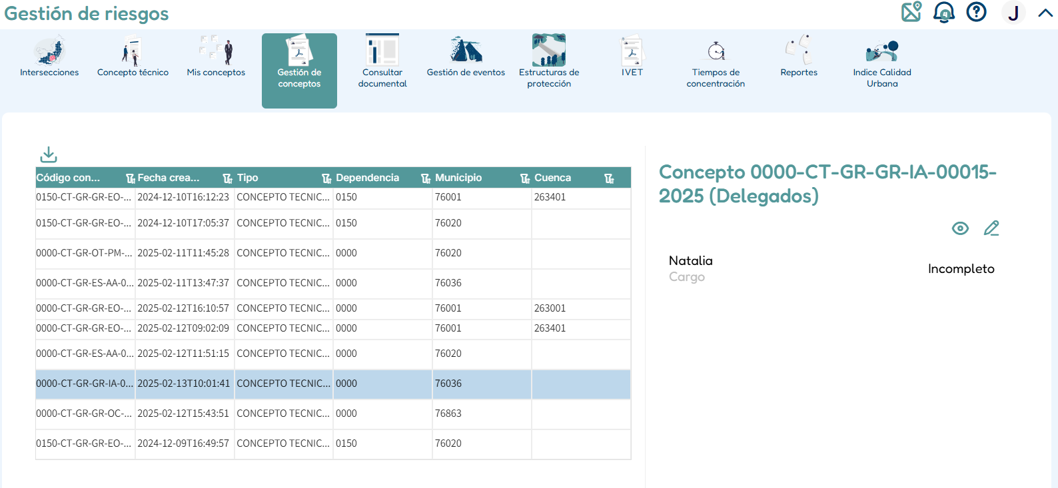Select row dated 2024-12-10T17:05:37
Viewport: 1058px width, 488px height.
pos(333,224)
